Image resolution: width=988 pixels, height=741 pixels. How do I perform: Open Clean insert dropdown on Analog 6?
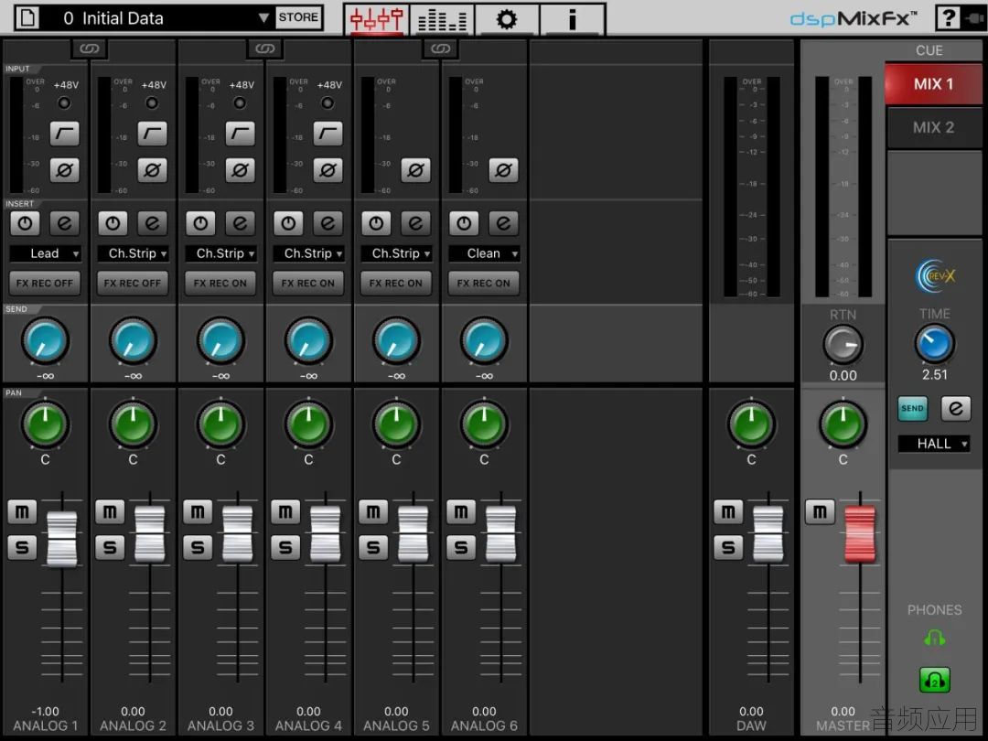485,253
